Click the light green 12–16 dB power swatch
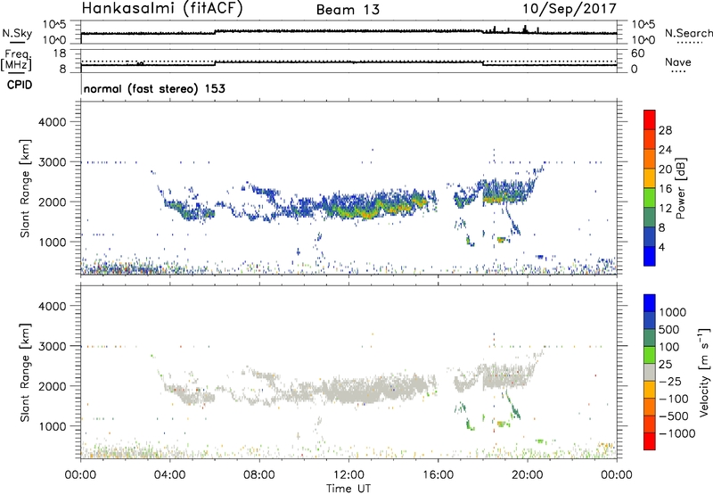Image resolution: width=713 pixels, height=494 pixels. click(x=650, y=198)
